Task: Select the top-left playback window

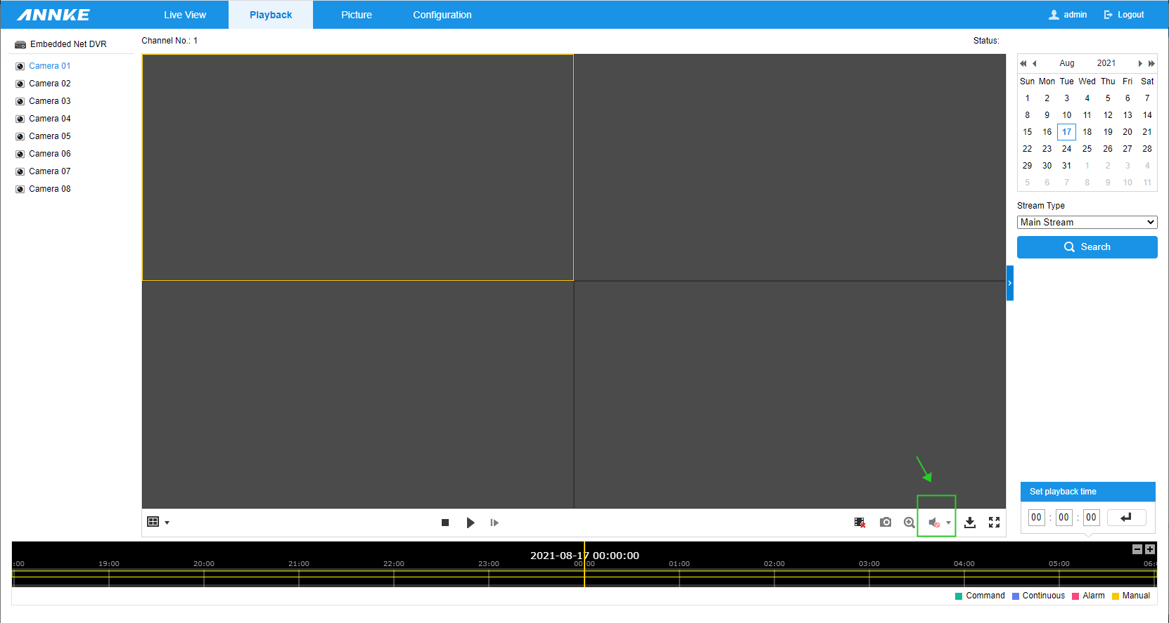Action: coord(358,168)
